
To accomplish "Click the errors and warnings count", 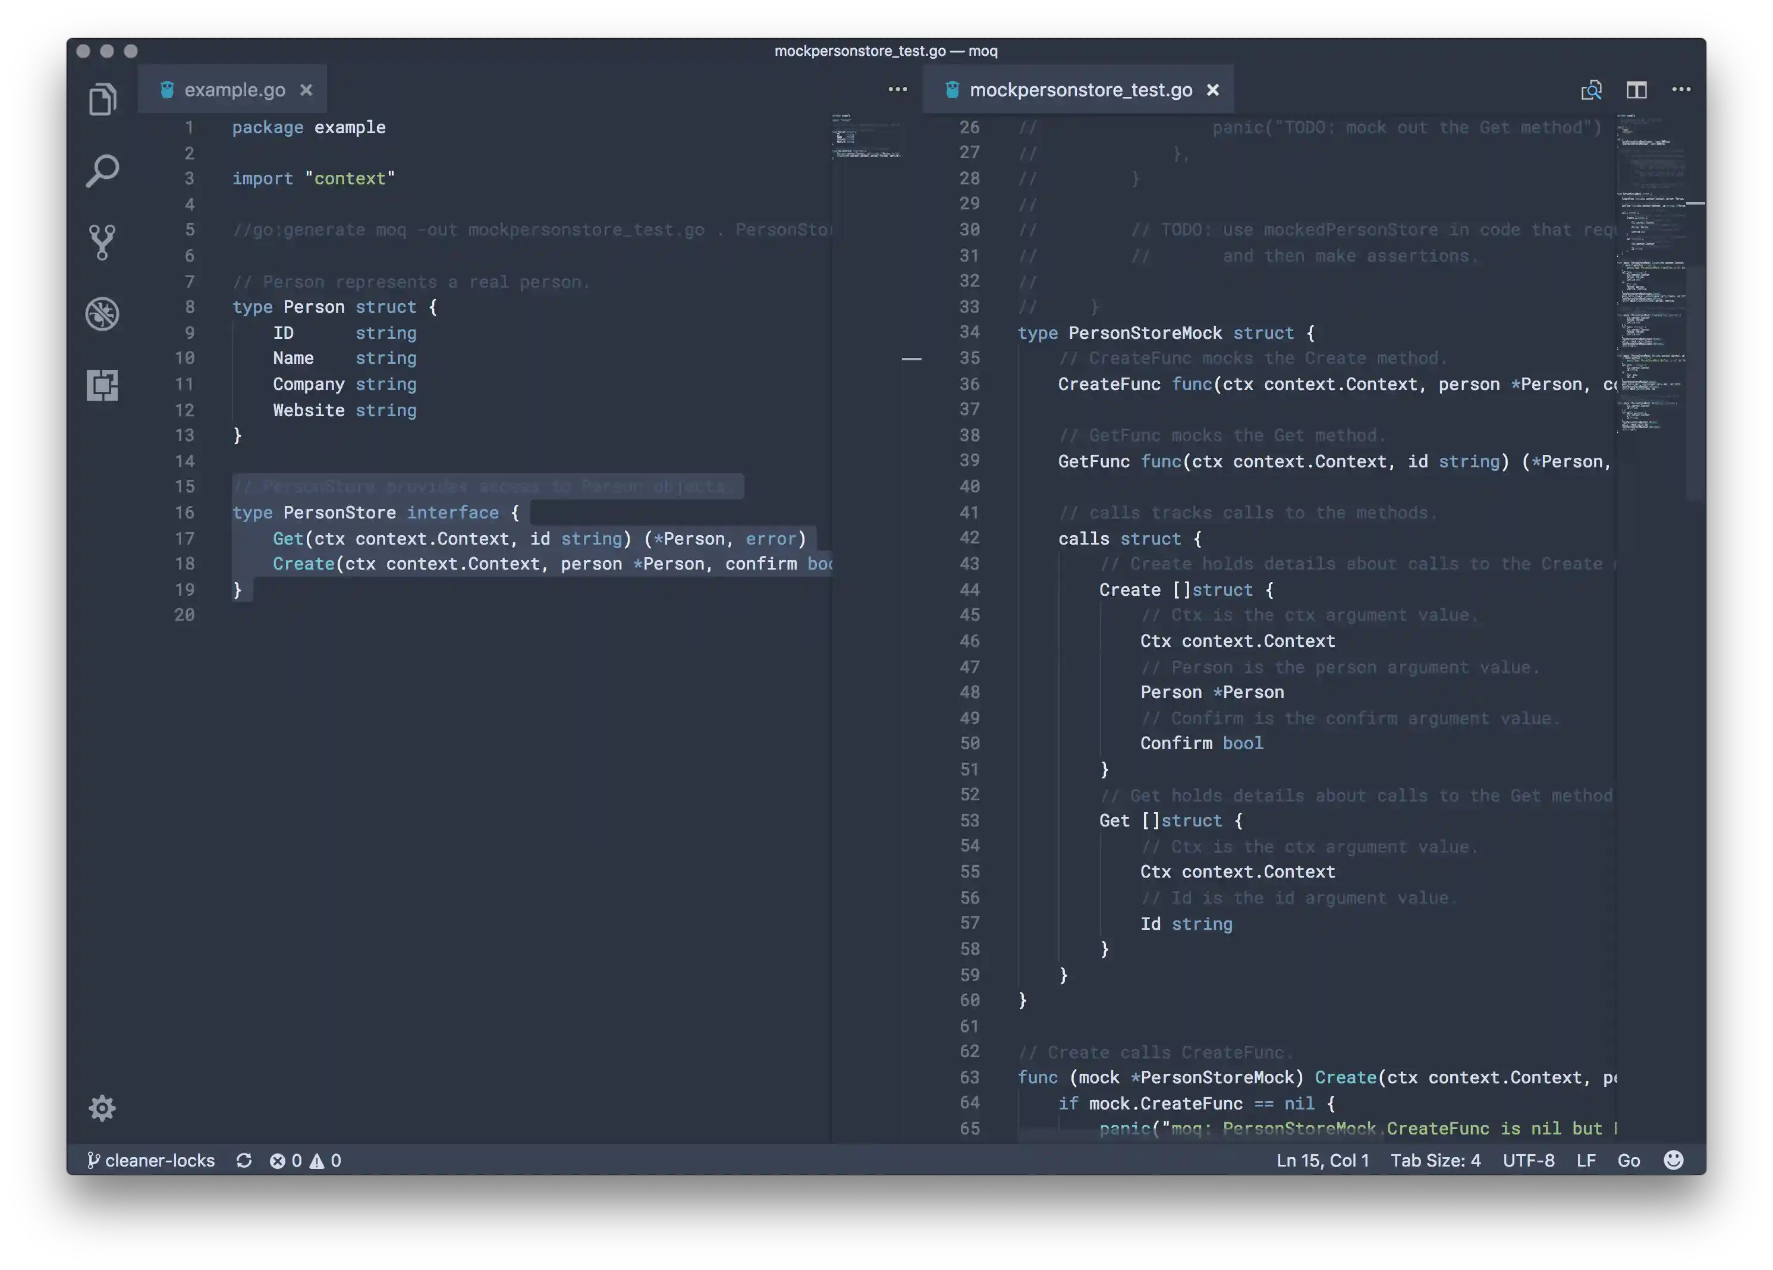I will [306, 1161].
